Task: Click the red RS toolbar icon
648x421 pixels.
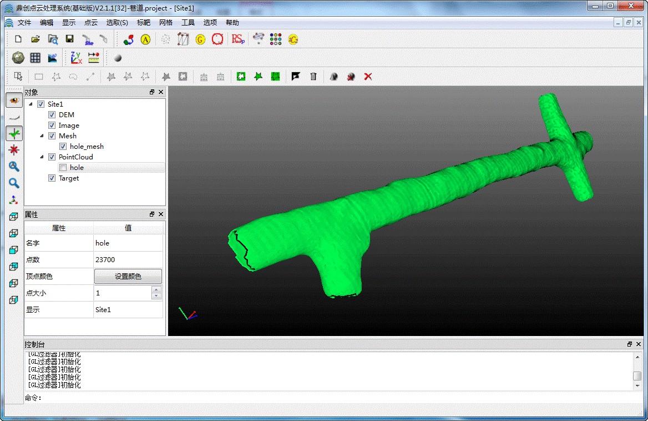Action: pos(237,39)
